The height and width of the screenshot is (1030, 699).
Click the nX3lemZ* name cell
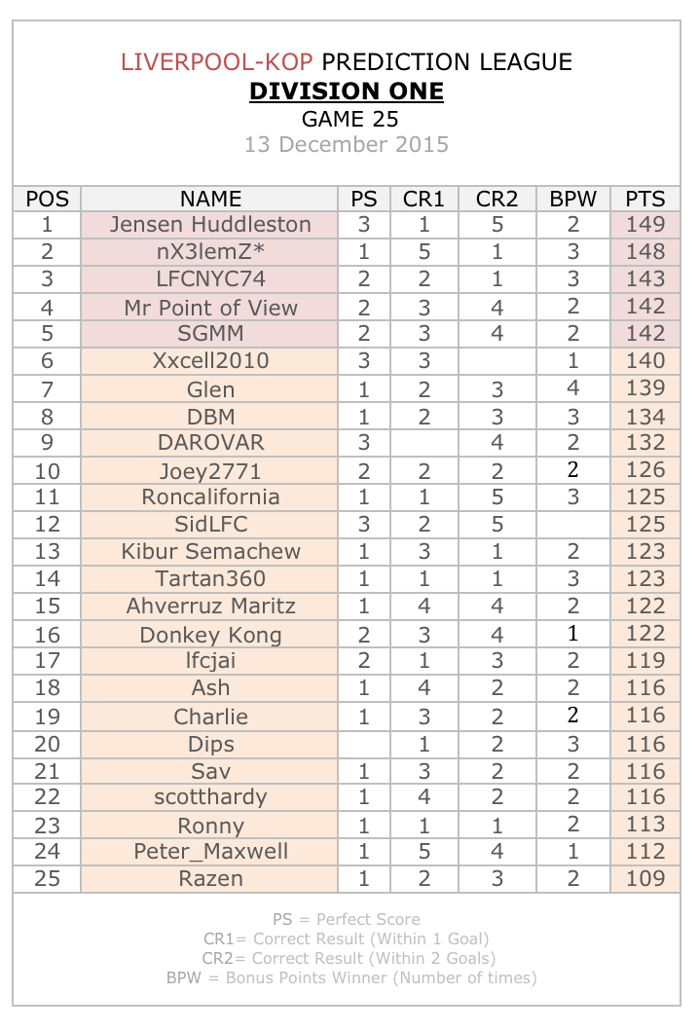point(210,251)
